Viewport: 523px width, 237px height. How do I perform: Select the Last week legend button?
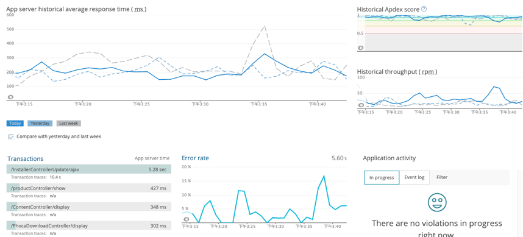68,123
